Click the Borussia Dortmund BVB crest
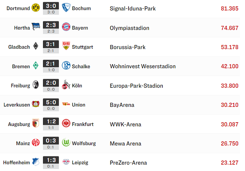The height and width of the screenshot is (171, 245). (36, 7)
